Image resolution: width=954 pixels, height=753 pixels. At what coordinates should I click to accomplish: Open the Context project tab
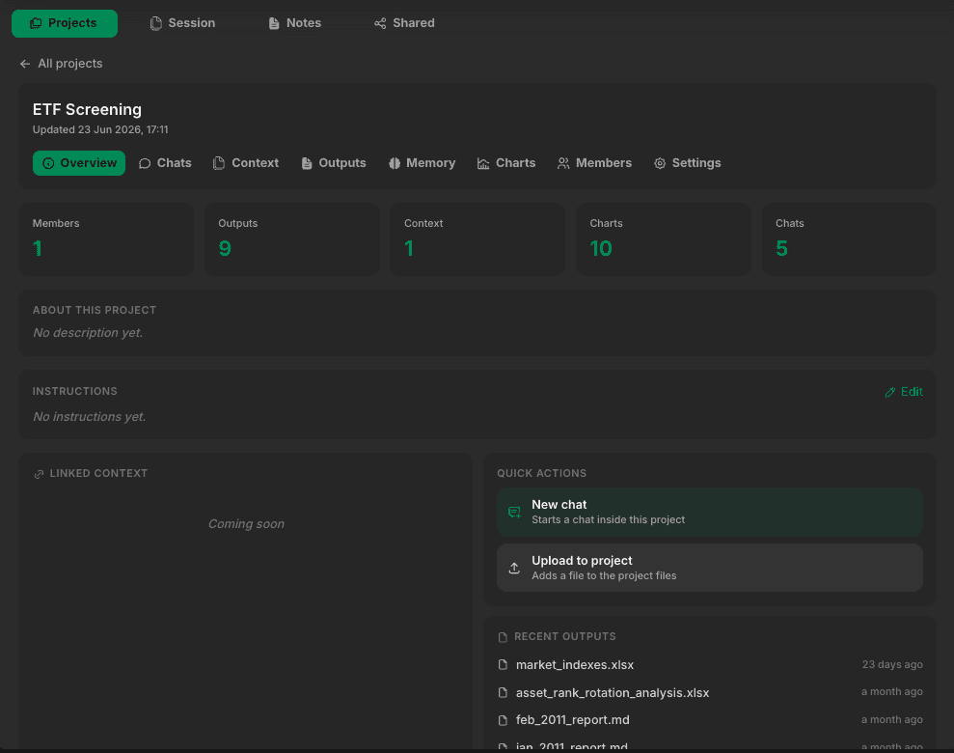click(246, 163)
